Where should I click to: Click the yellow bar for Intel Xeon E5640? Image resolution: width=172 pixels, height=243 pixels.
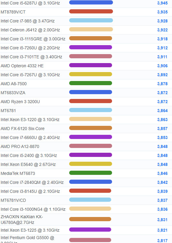(x=91, y=164)
